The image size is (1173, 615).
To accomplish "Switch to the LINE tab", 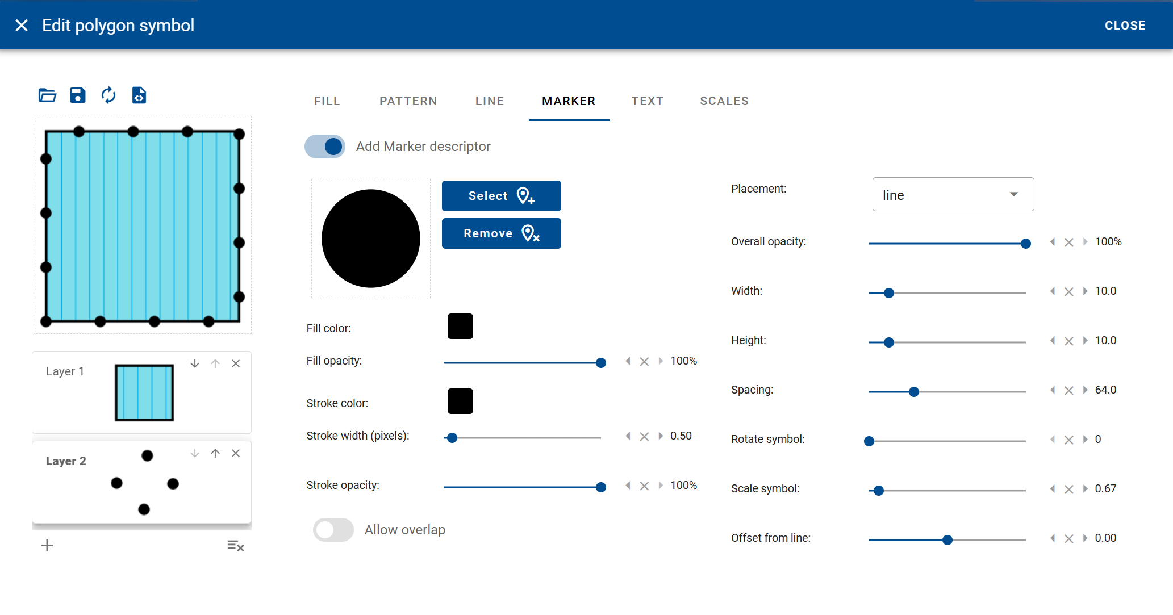I will click(x=490, y=101).
